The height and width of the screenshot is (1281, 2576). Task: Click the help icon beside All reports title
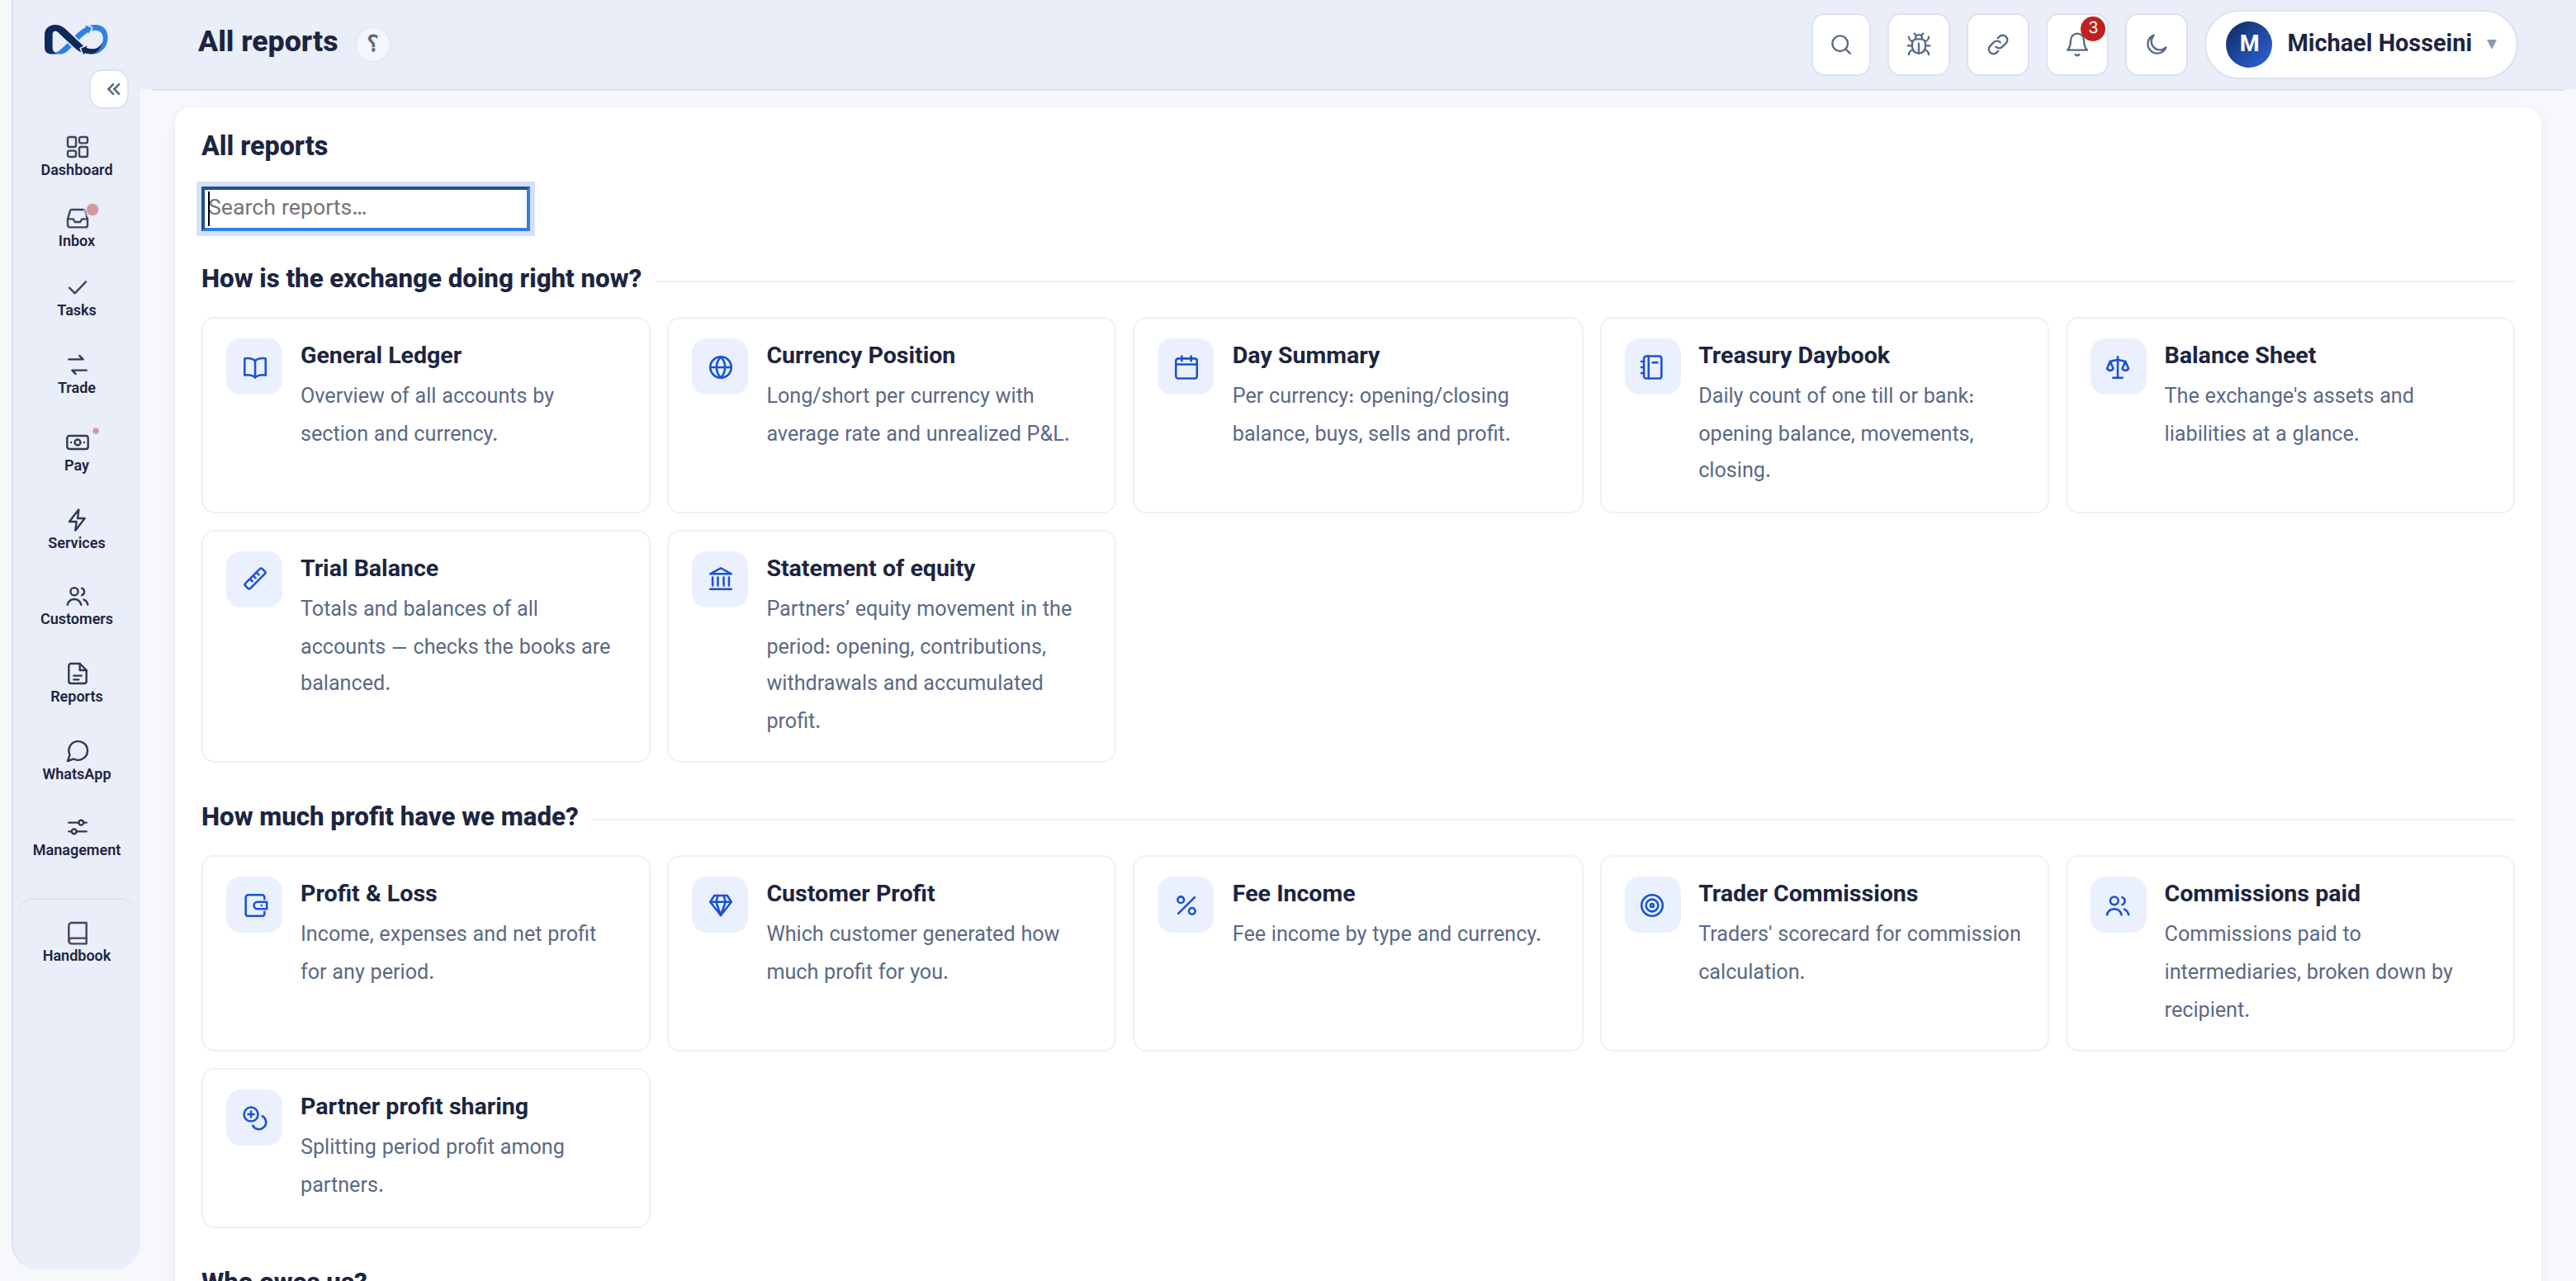pyautogui.click(x=373, y=43)
